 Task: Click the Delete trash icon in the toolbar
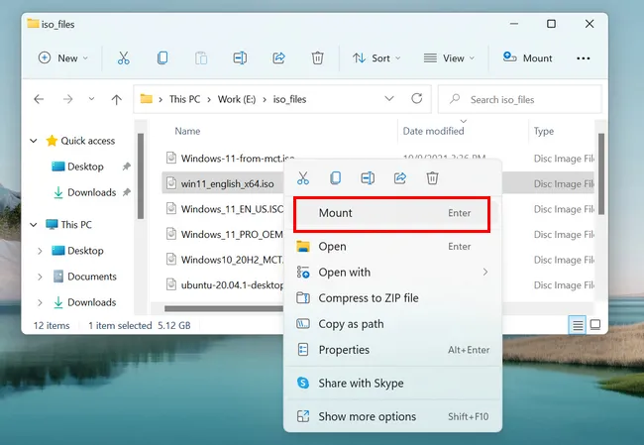point(317,58)
